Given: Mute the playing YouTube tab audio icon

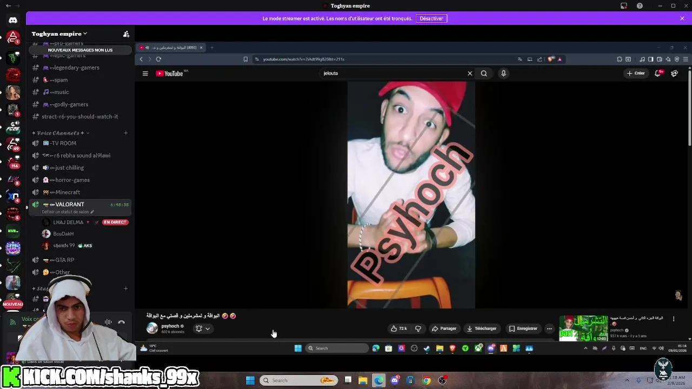Looking at the screenshot, I should point(147,48).
